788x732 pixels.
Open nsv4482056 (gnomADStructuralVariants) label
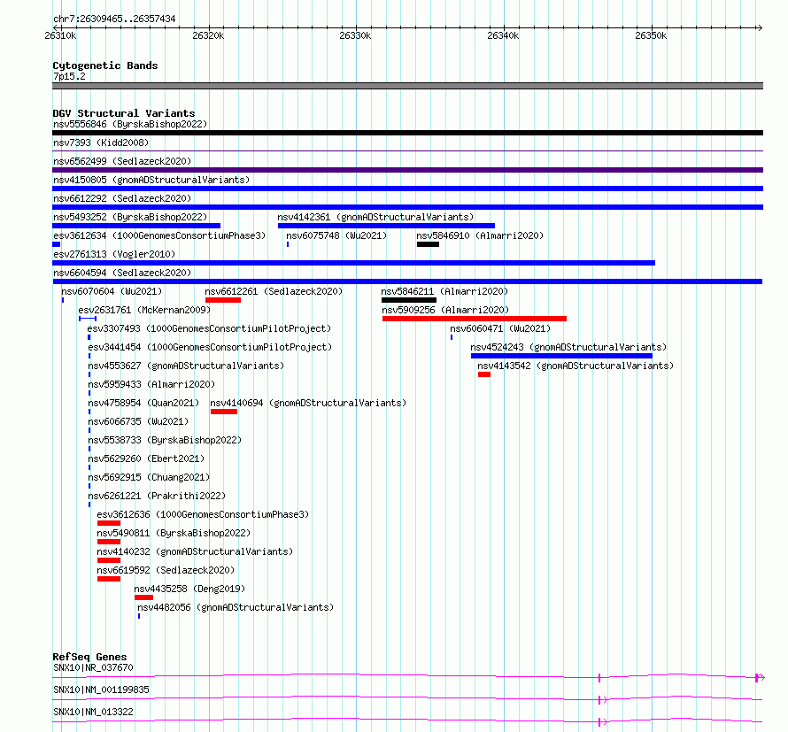point(236,607)
